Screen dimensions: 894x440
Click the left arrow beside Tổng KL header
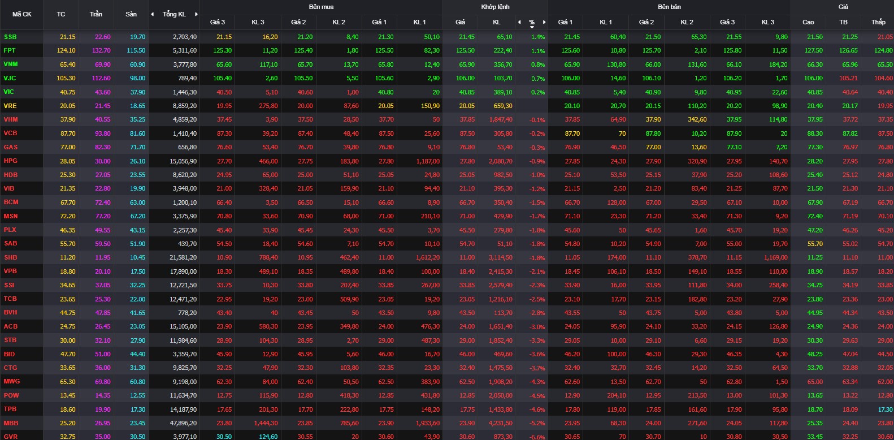coord(152,14)
